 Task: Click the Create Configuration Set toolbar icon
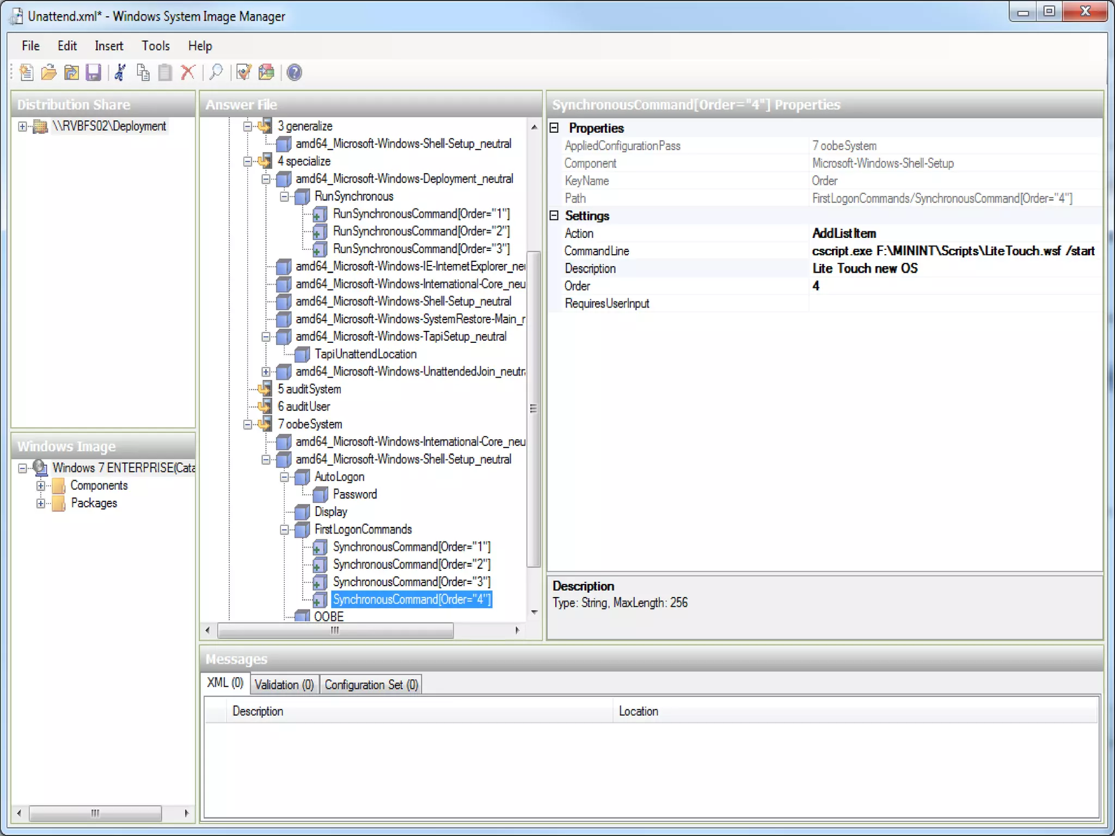(x=266, y=72)
